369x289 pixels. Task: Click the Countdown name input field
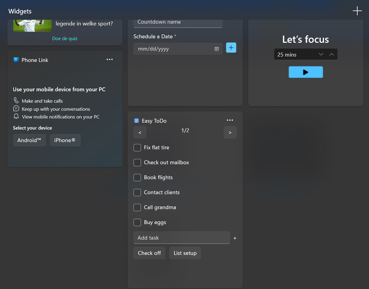178,22
